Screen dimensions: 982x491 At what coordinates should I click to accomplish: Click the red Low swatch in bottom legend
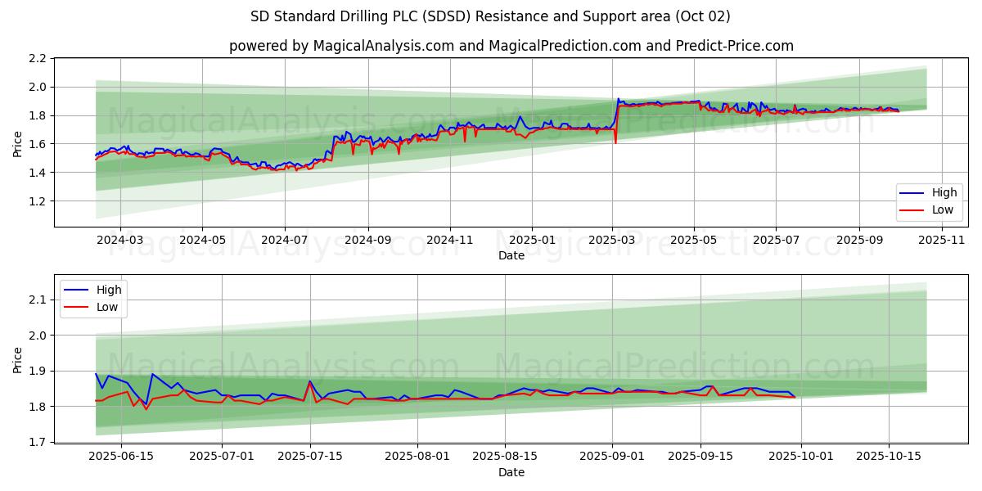click(78, 307)
